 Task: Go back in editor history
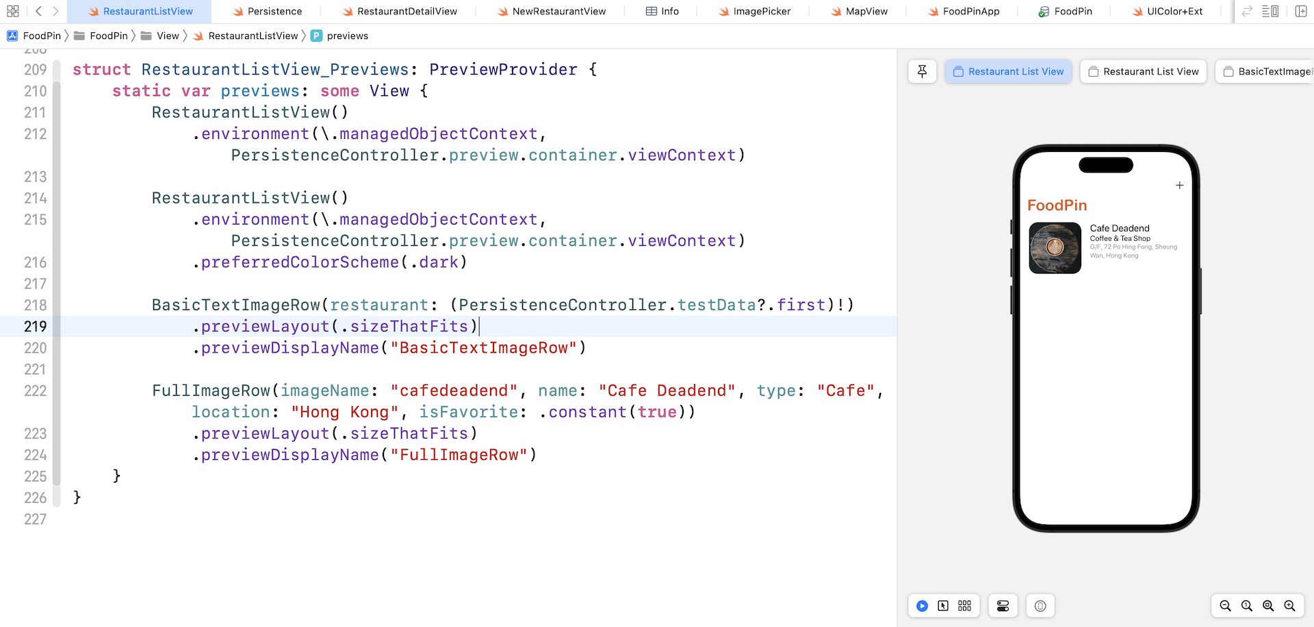click(39, 11)
